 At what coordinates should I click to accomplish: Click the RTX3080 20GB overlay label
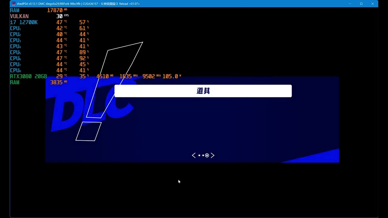click(x=28, y=76)
